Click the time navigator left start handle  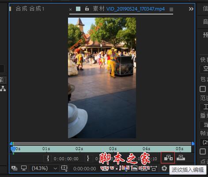[x=11, y=144]
